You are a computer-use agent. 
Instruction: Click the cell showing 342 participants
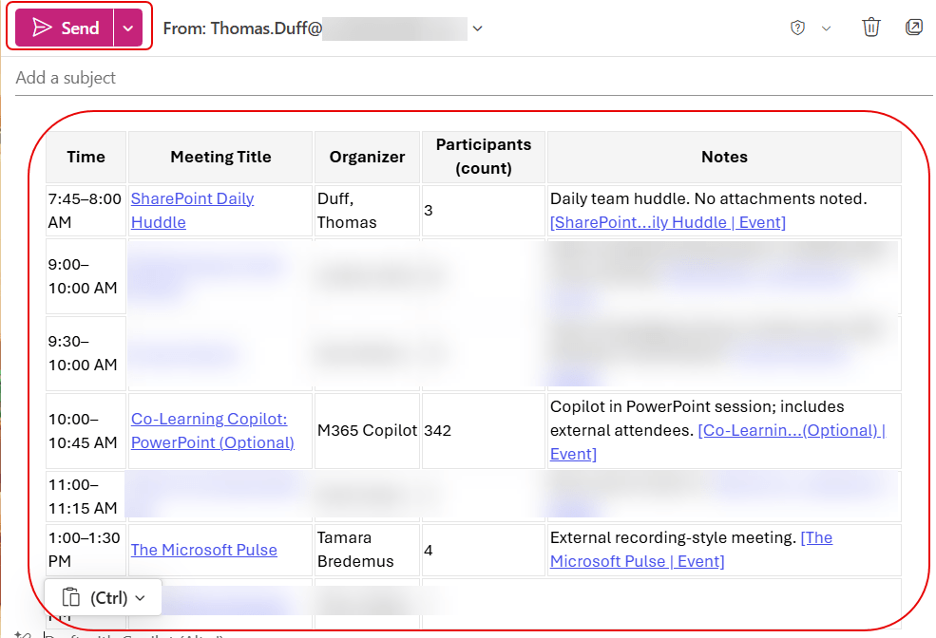pos(437,431)
